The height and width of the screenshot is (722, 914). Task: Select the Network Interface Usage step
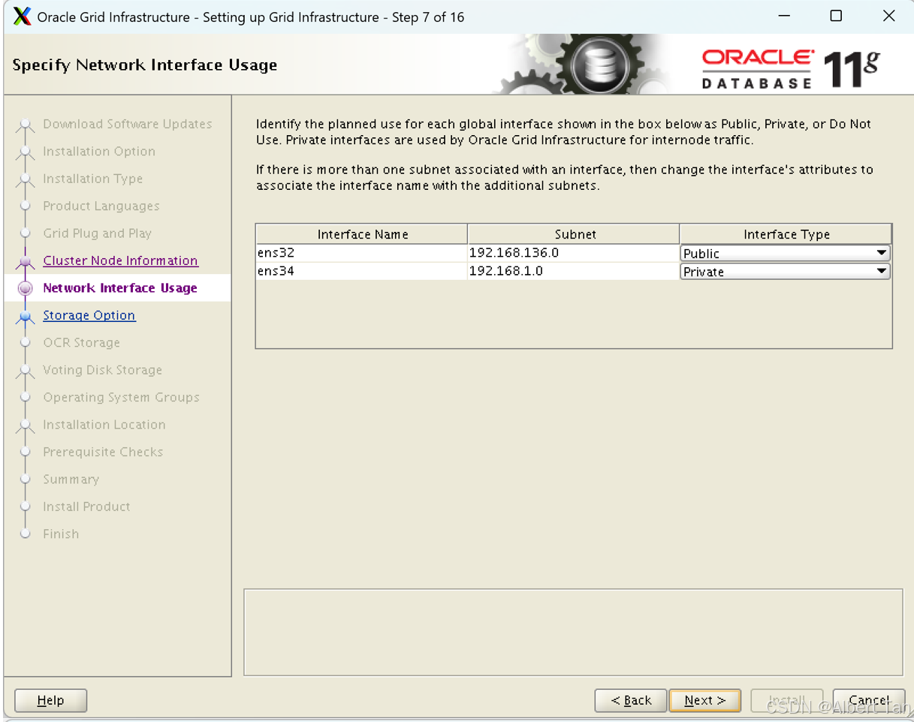tap(120, 288)
